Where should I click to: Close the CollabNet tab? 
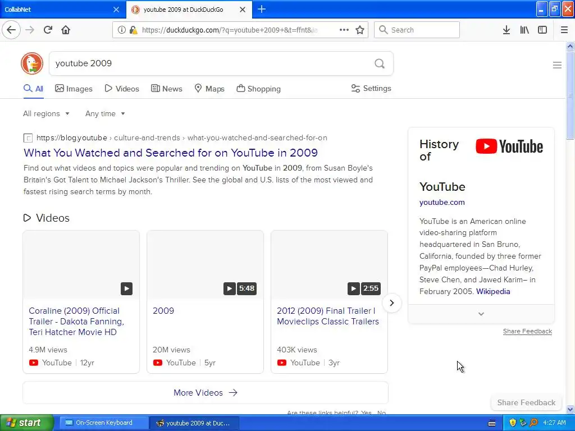click(116, 10)
